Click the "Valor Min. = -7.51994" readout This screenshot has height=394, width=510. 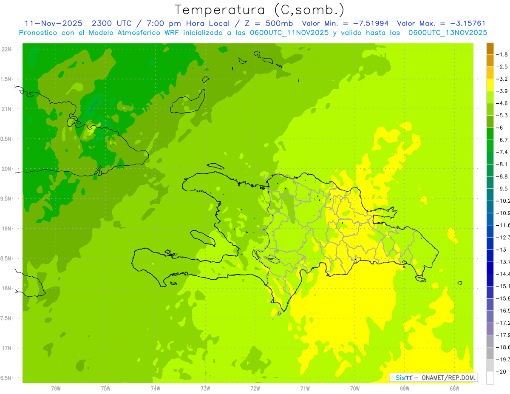pos(346,23)
